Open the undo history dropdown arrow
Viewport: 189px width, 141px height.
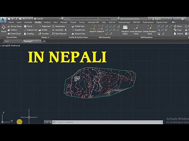(x=26, y=19)
